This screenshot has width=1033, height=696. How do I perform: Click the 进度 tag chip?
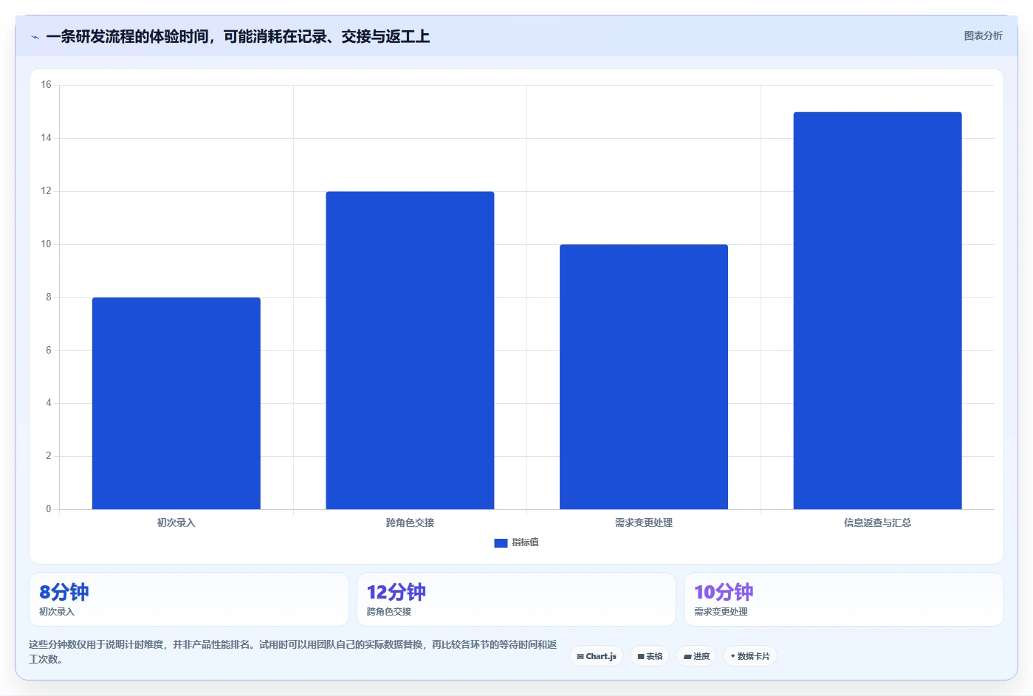click(x=696, y=656)
